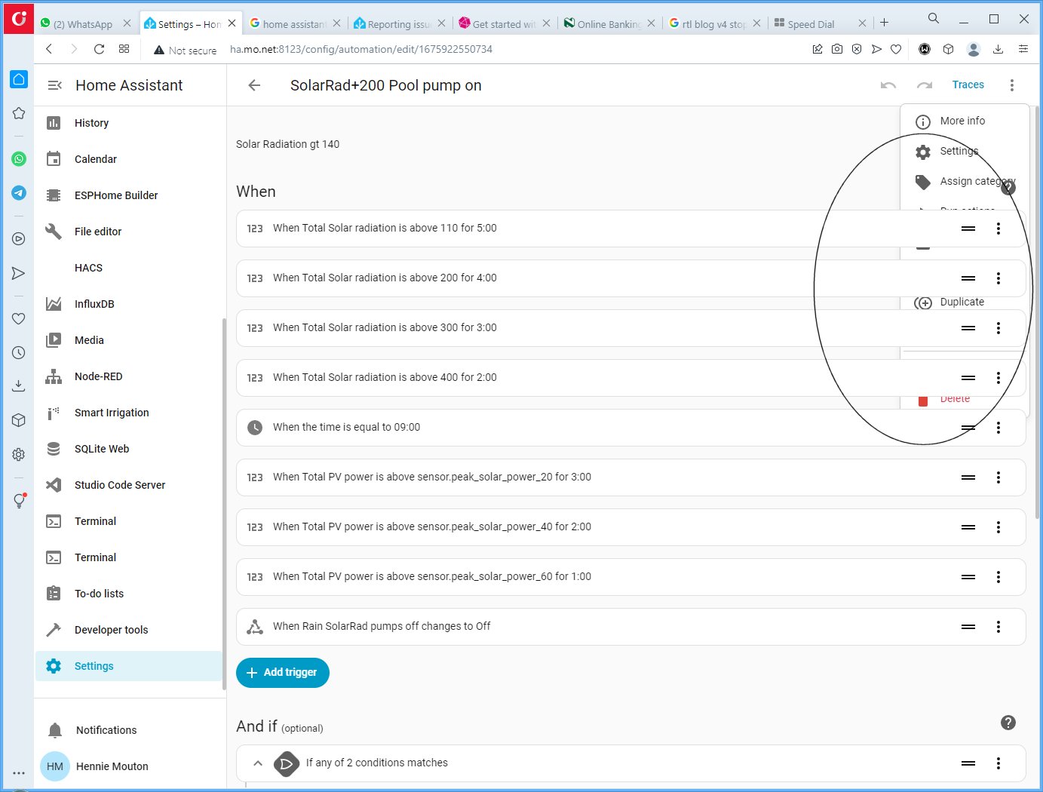Viewport: 1043px width, 792px height.
Task: Open the Traces view
Action: coord(968,84)
